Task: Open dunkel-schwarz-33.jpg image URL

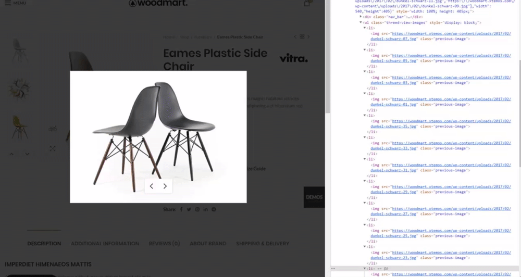Action: (x=441, y=145)
